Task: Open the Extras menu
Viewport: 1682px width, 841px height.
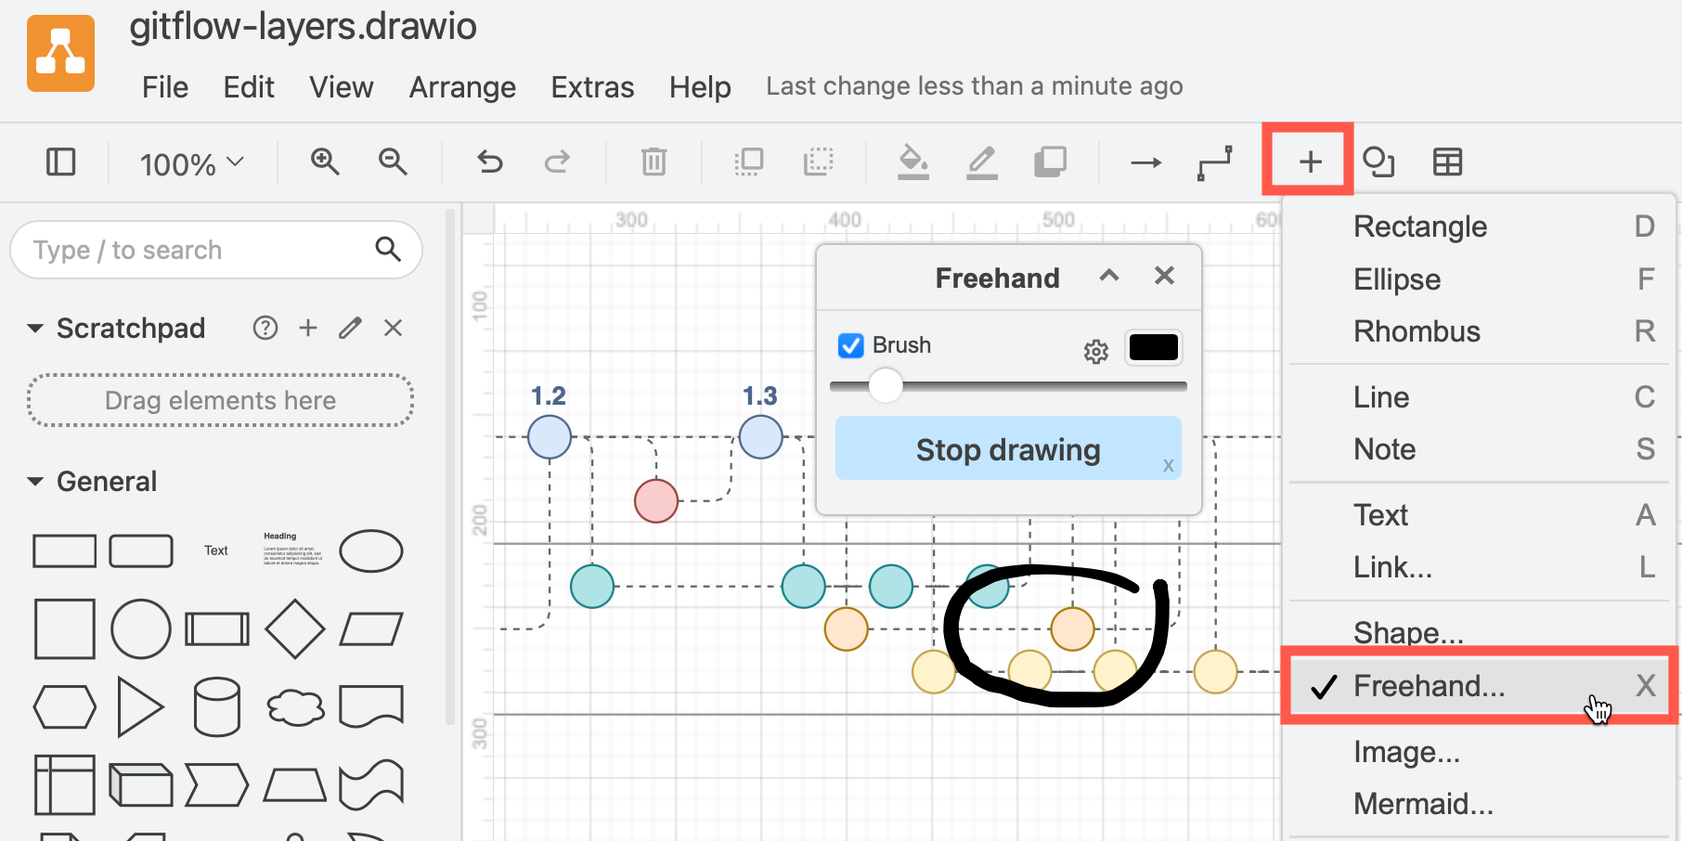Action: pos(592,86)
